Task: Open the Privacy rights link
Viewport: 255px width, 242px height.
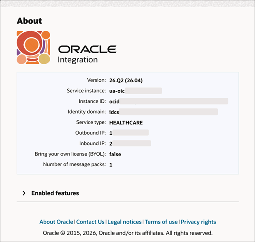Action: (198, 222)
